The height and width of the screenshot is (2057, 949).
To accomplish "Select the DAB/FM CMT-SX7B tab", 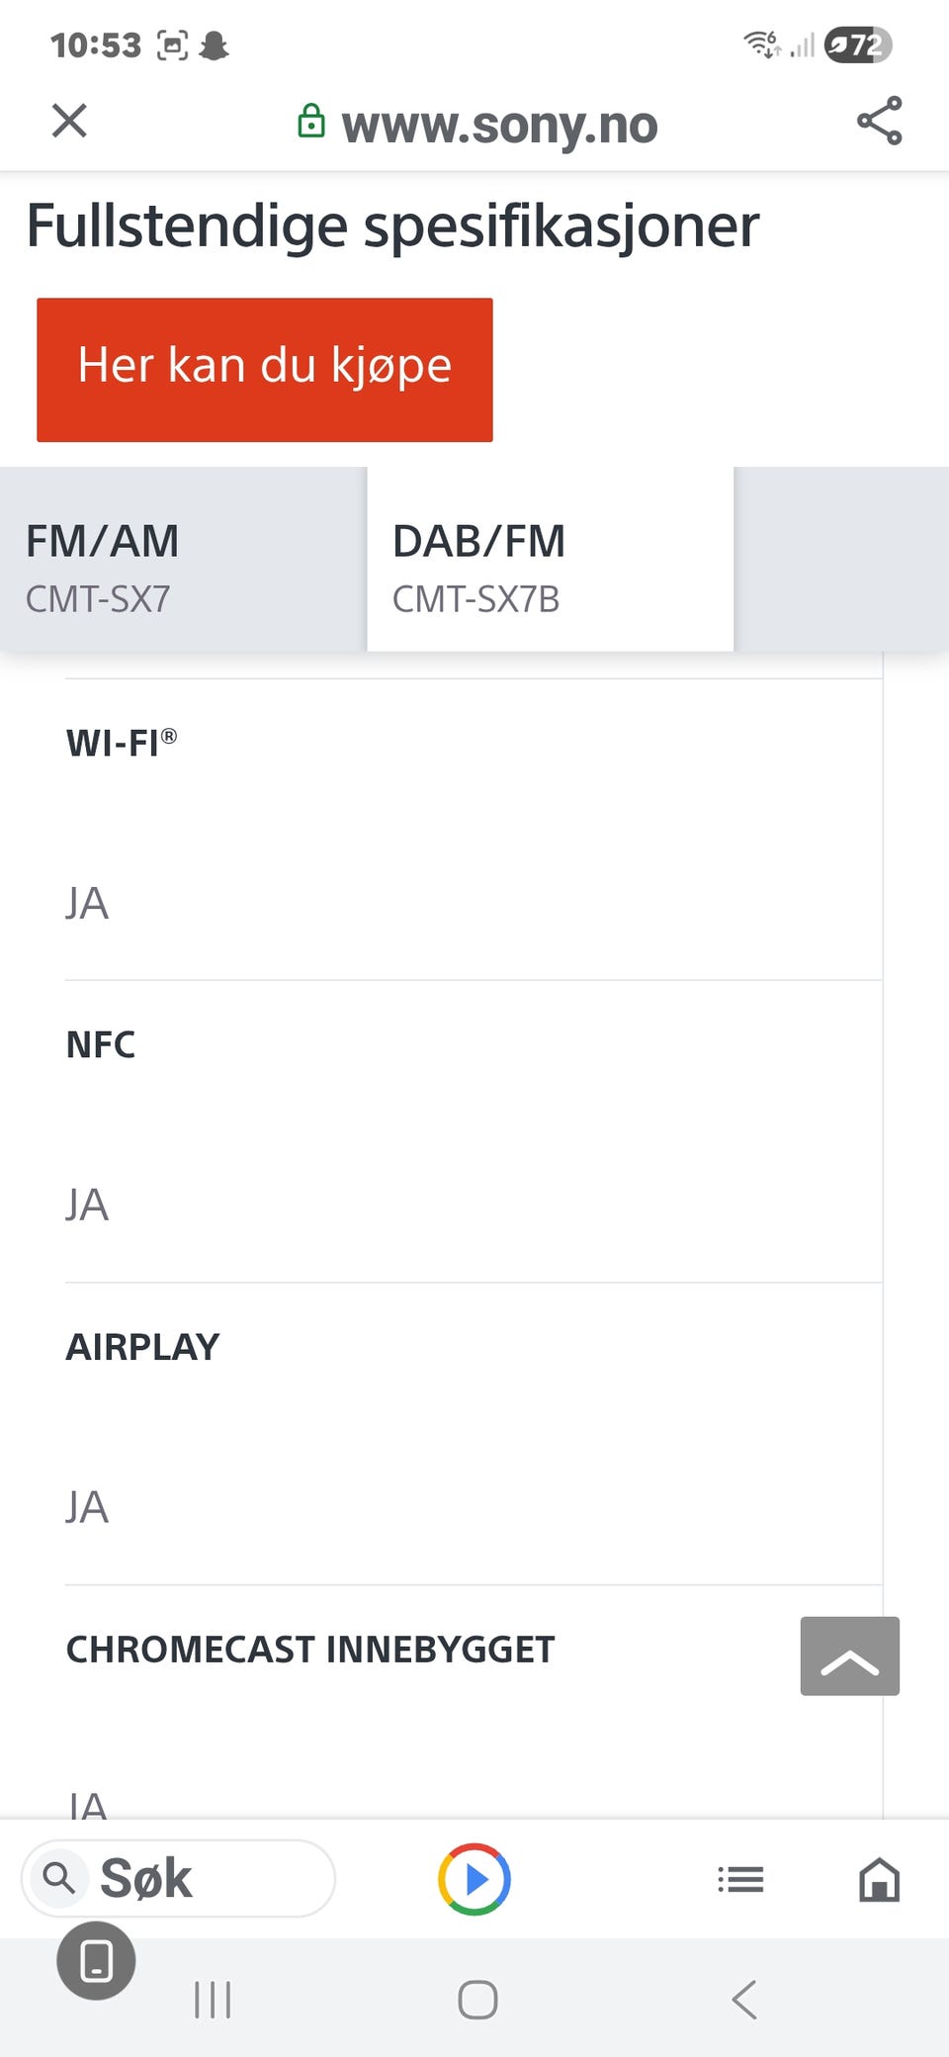I will 551,559.
